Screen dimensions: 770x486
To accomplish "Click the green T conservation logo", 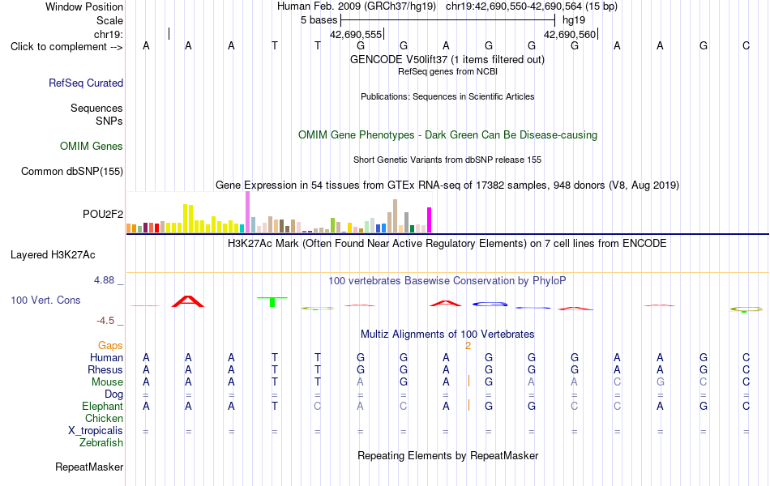I will pyautogui.click(x=272, y=302).
